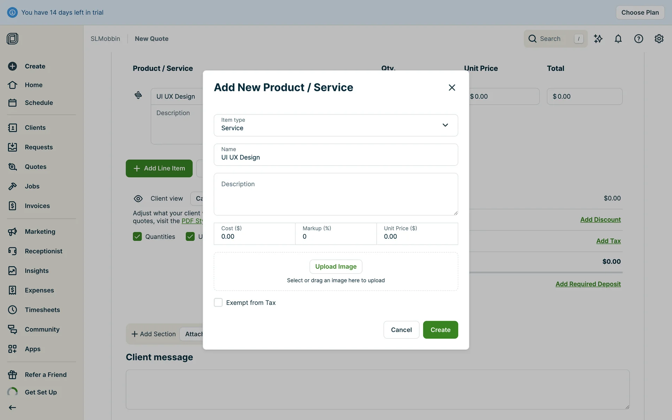Image resolution: width=672 pixels, height=420 pixels.
Task: Open the help question mark icon
Action: coord(638,39)
